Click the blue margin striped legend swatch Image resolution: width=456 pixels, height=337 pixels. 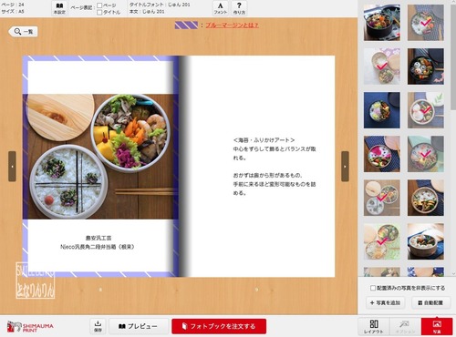[x=186, y=26]
